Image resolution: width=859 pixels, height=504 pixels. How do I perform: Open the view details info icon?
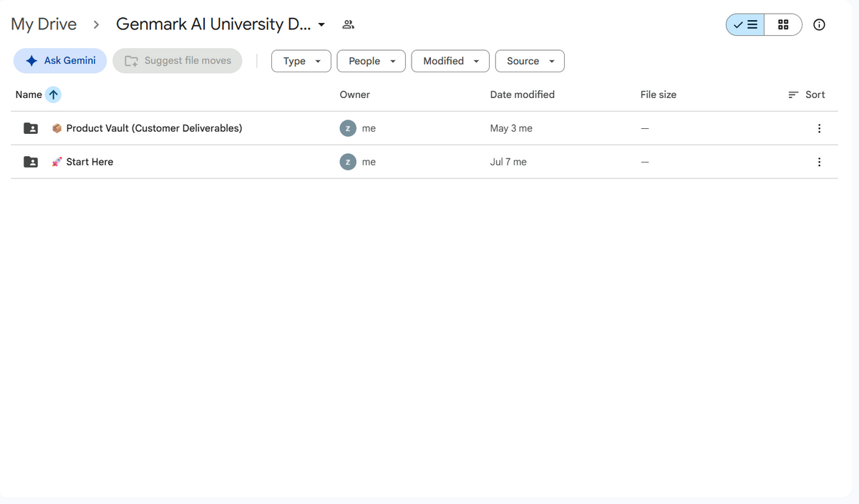point(820,24)
